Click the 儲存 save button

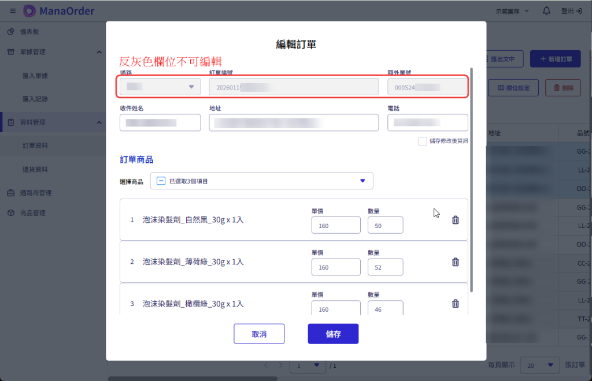333,334
